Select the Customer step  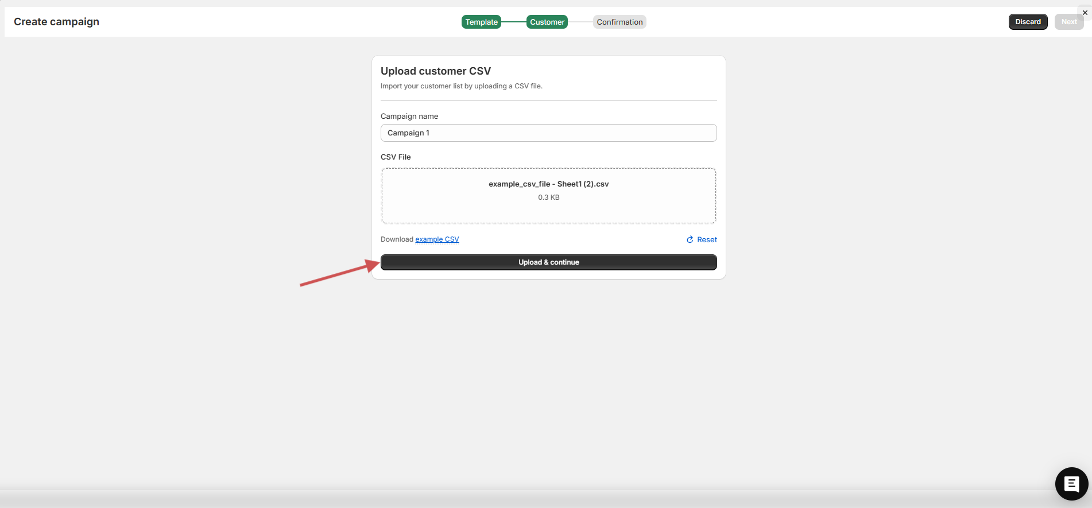click(547, 22)
